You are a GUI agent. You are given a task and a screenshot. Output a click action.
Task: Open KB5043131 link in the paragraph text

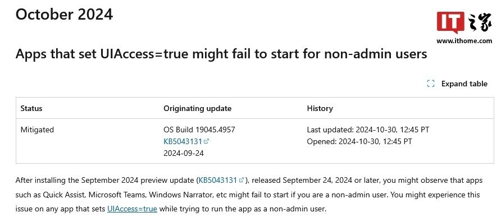218,180
